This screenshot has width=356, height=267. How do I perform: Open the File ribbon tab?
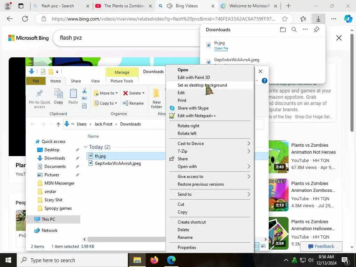[x=36, y=81]
